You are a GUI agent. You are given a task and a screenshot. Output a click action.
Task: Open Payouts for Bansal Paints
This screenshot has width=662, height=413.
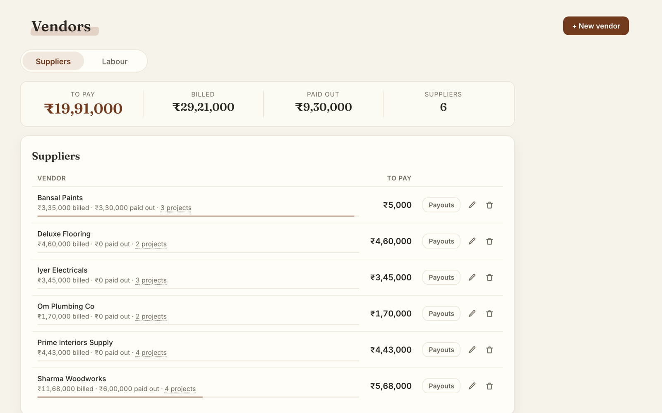tap(441, 205)
